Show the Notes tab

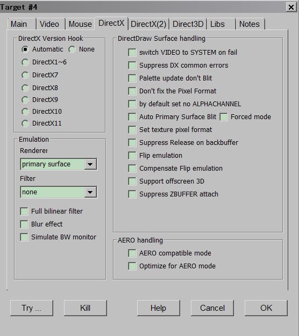pos(250,24)
